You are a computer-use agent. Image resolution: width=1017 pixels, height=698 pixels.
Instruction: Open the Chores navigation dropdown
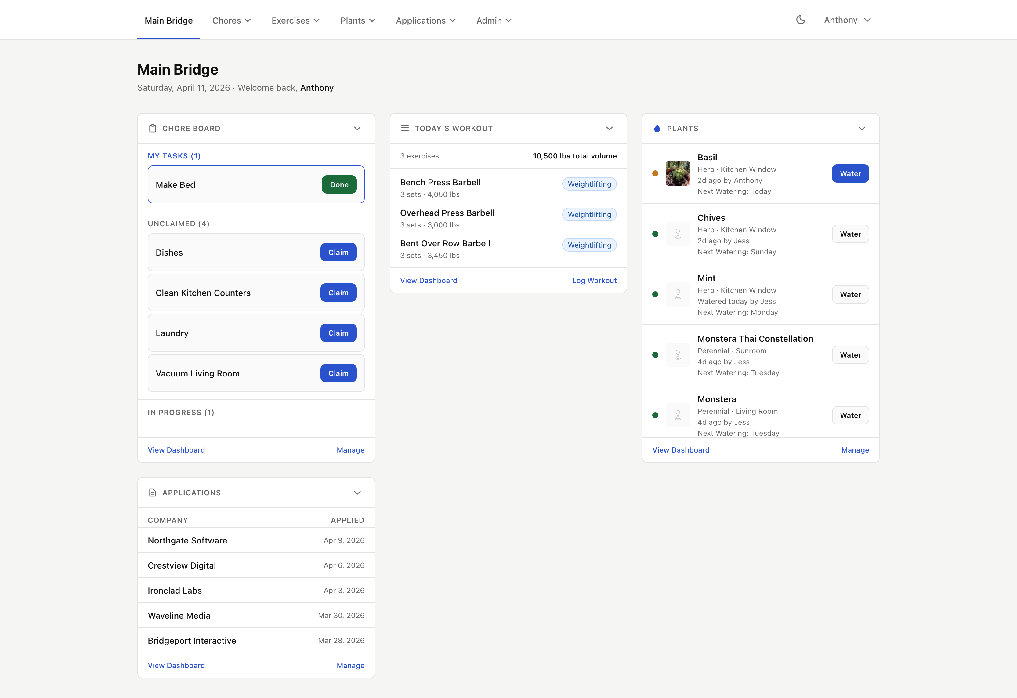click(231, 20)
